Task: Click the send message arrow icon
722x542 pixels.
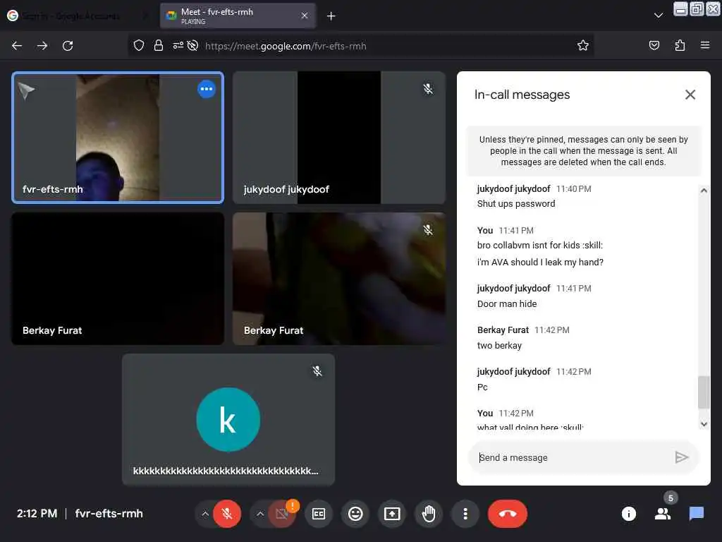Action: coord(682,457)
